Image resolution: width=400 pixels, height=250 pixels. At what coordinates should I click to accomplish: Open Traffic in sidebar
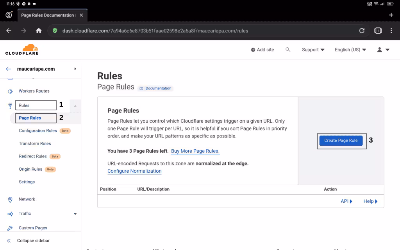click(25, 214)
